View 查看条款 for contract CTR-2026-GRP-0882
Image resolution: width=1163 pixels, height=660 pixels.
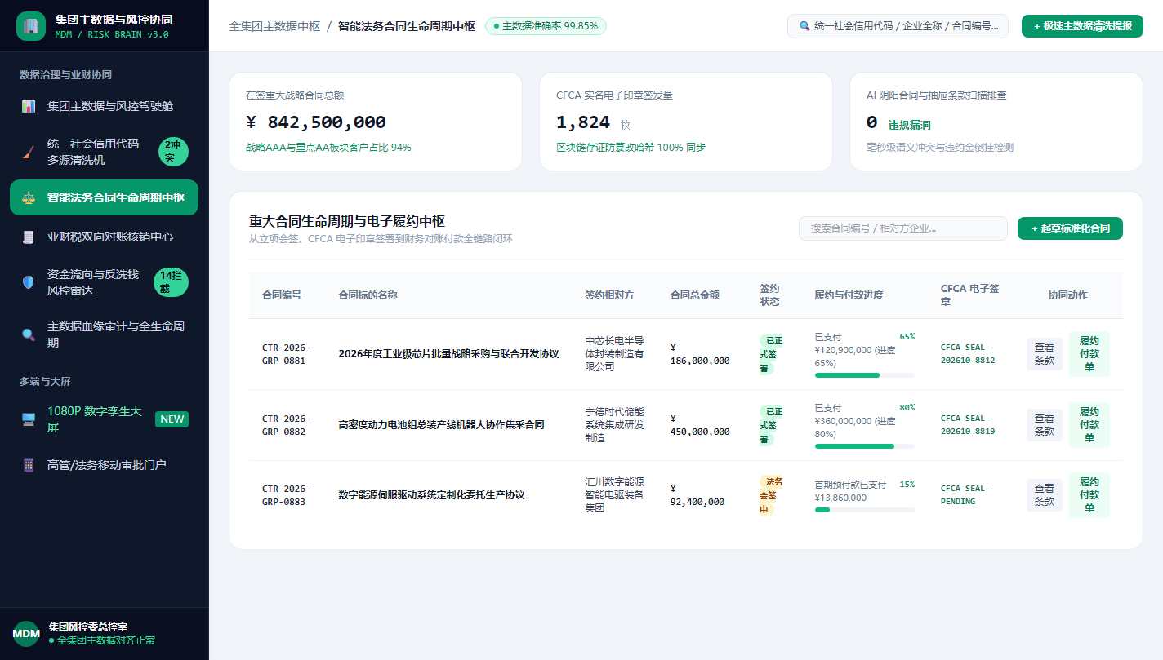click(1045, 425)
